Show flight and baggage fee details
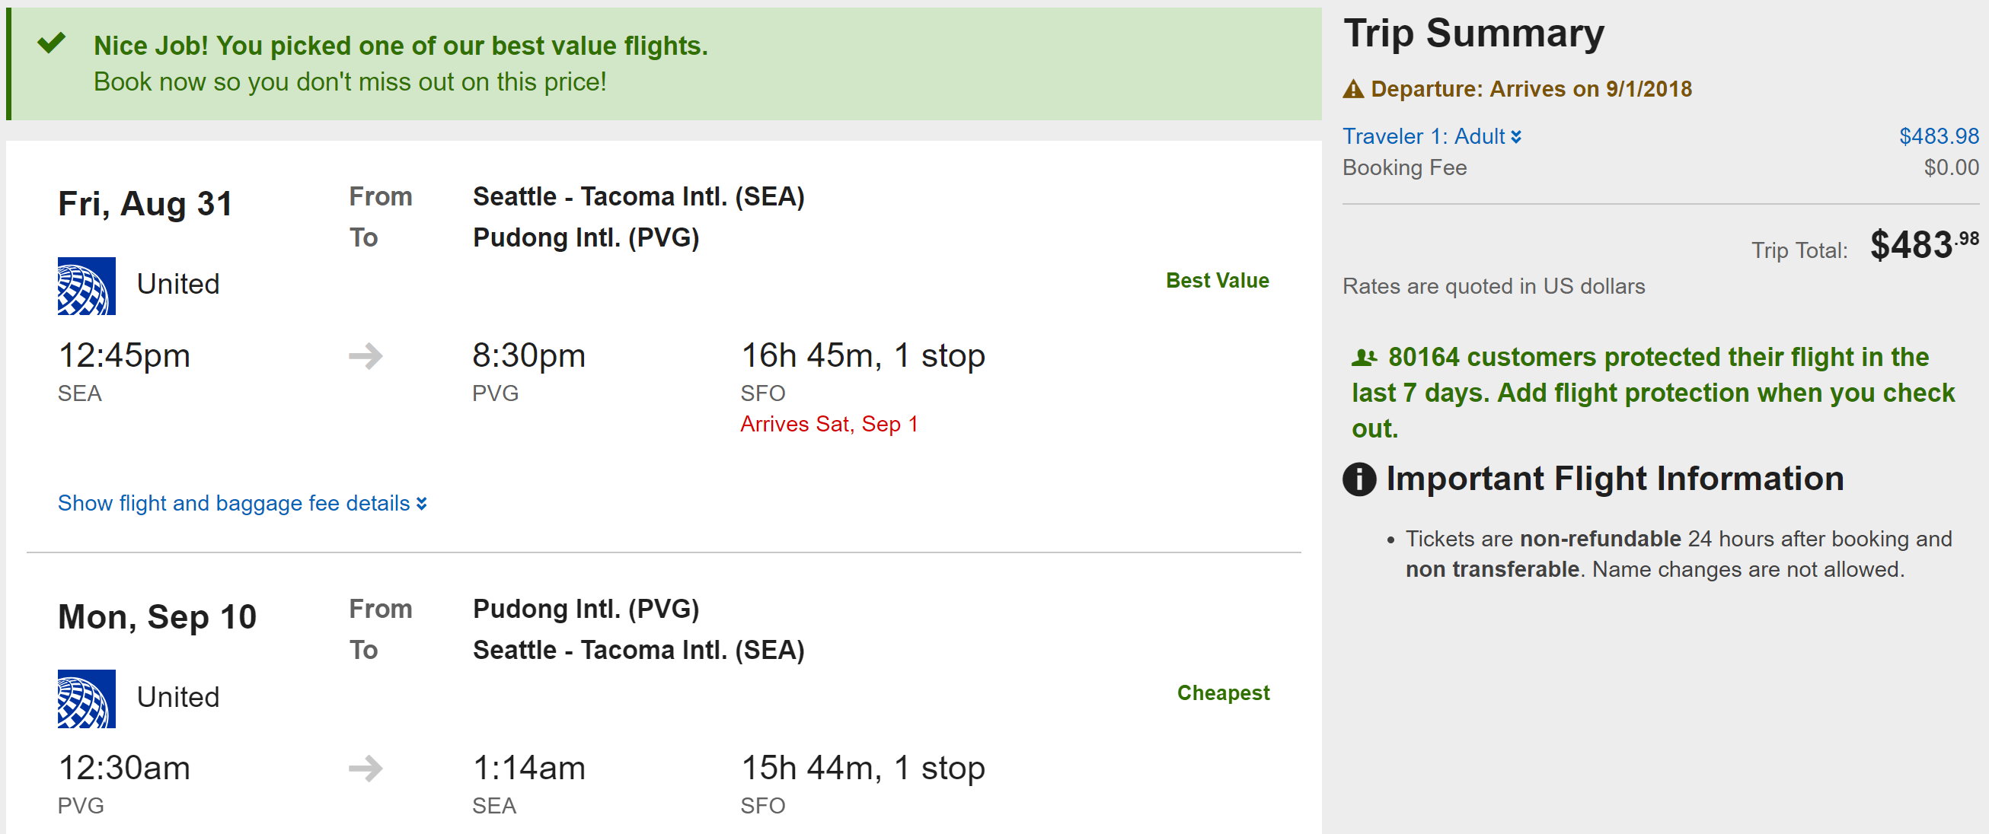This screenshot has height=834, width=1989. [x=234, y=503]
